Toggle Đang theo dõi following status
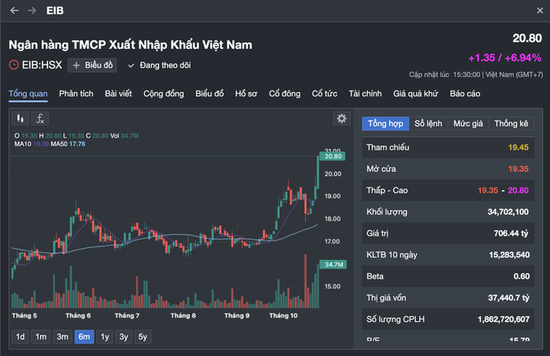This screenshot has height=356, width=550. 160,65
